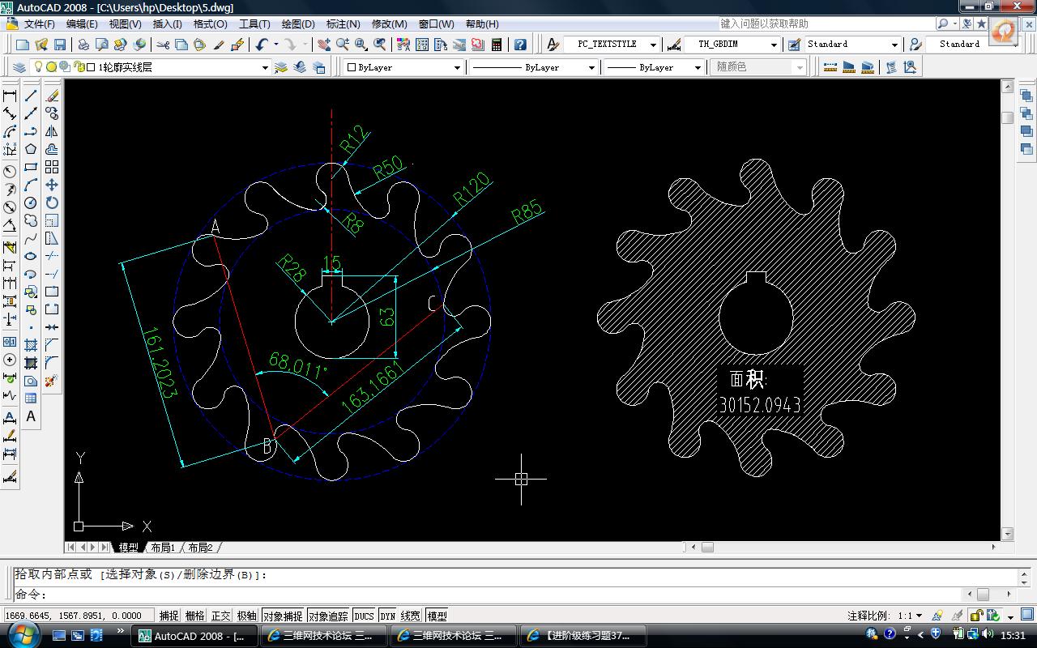Toggle 栅格 grid display in status bar
This screenshot has height=648, width=1037.
point(195,616)
